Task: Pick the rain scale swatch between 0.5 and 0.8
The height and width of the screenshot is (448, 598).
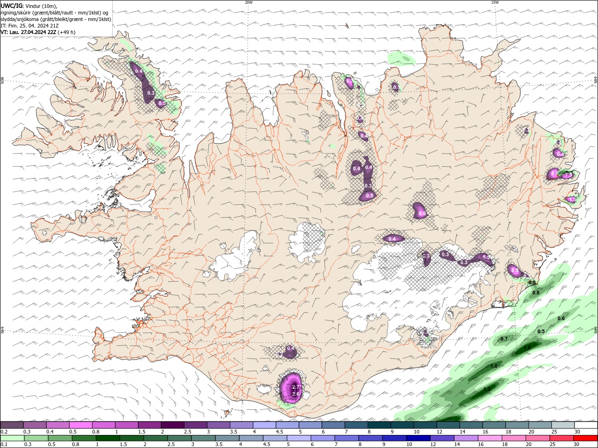Action: 60,438
